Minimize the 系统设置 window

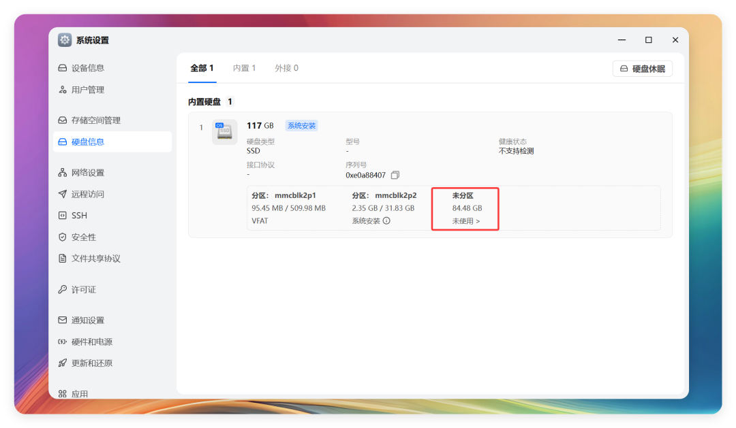pyautogui.click(x=622, y=40)
